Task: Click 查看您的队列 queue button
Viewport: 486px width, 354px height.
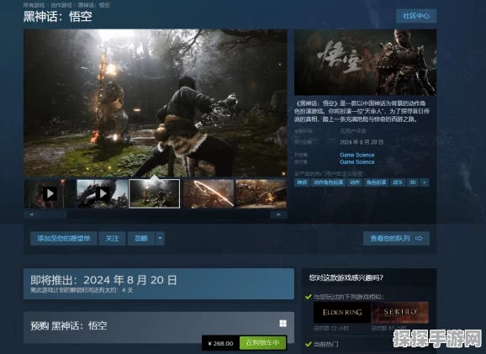Action: point(396,238)
